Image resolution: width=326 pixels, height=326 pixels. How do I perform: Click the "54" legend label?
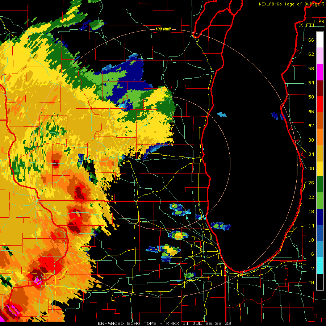[311, 83]
